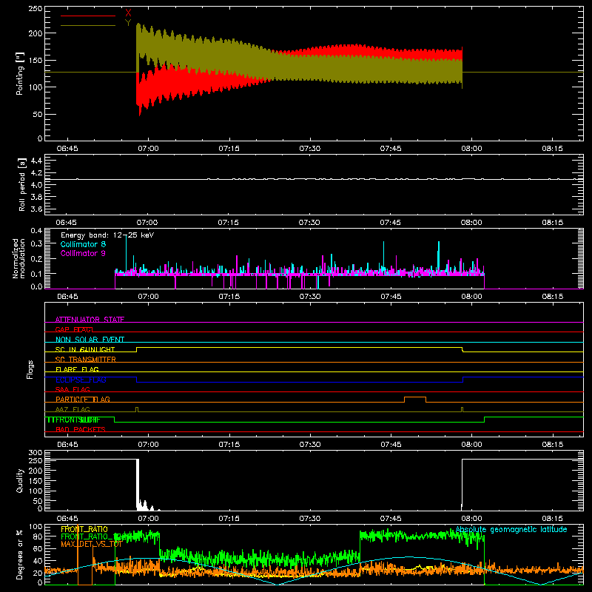This screenshot has height=592, width=592.
Task: Select the GAP_FLAG label
Action: [74, 329]
